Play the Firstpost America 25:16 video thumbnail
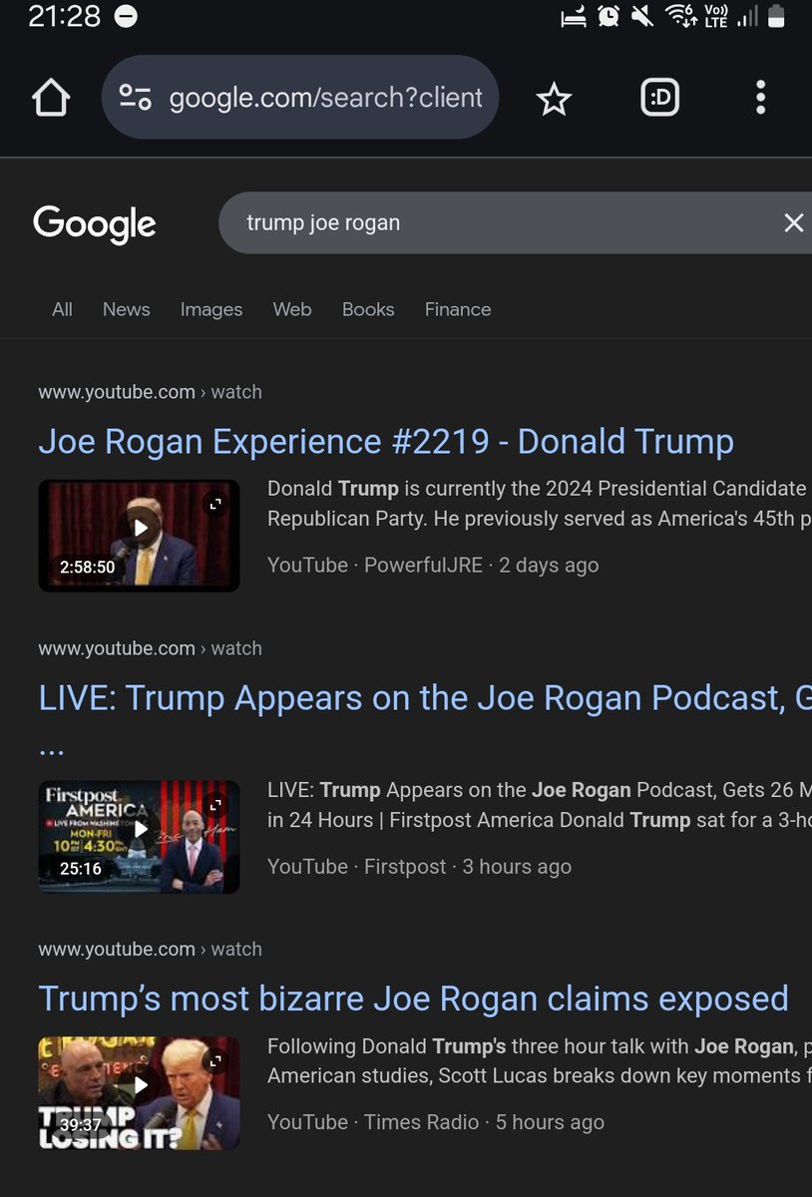Viewport: 812px width, 1197px height. (x=139, y=836)
